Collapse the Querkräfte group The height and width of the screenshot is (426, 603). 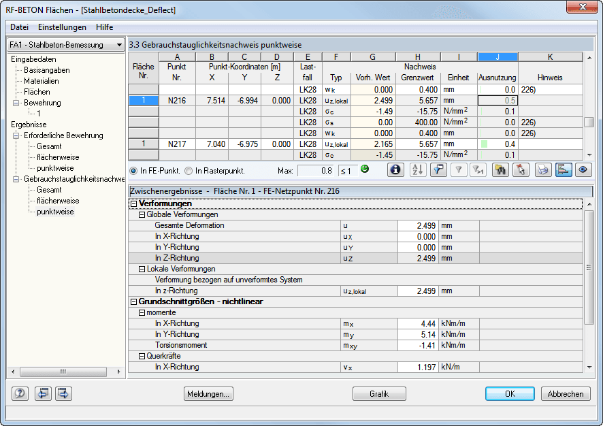coord(142,357)
